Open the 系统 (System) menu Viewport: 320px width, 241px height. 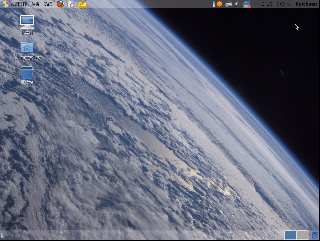[x=48, y=4]
